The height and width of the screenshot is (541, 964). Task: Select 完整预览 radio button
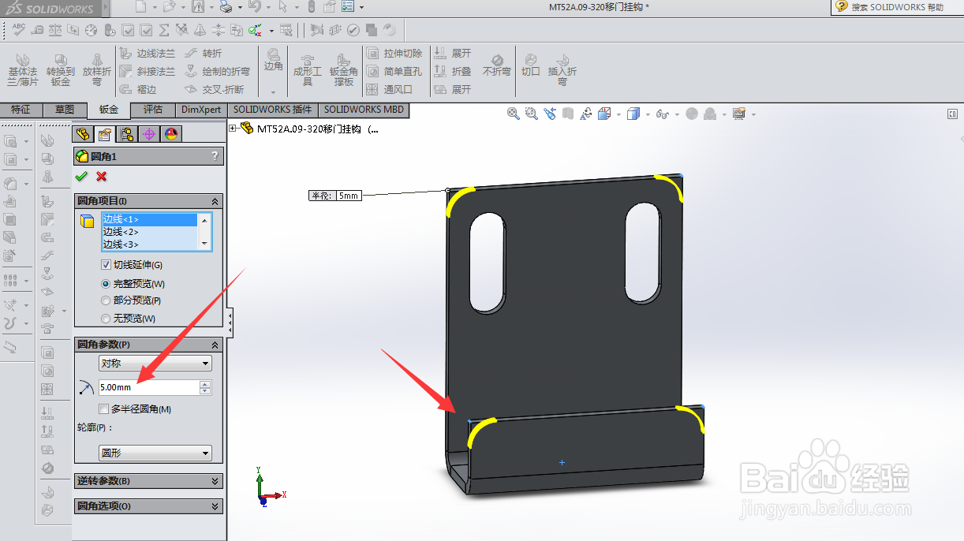[x=106, y=283]
